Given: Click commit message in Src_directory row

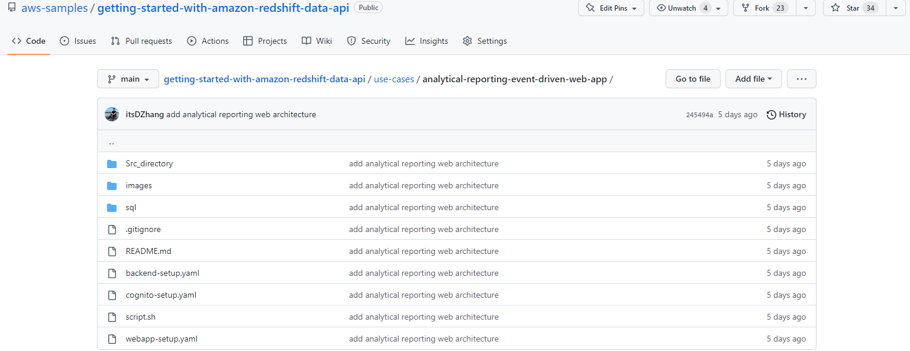Looking at the screenshot, I should (x=424, y=163).
